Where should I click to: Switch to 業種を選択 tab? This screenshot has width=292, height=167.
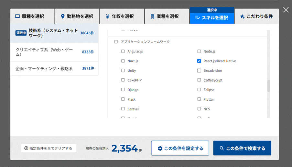(x=164, y=16)
